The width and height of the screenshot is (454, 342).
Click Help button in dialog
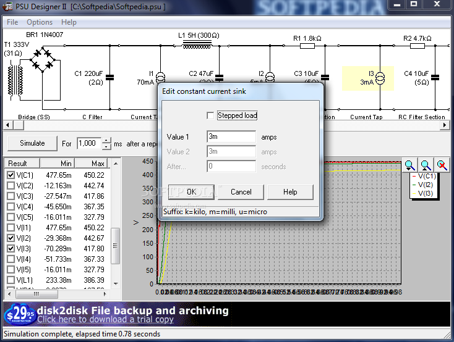290,192
